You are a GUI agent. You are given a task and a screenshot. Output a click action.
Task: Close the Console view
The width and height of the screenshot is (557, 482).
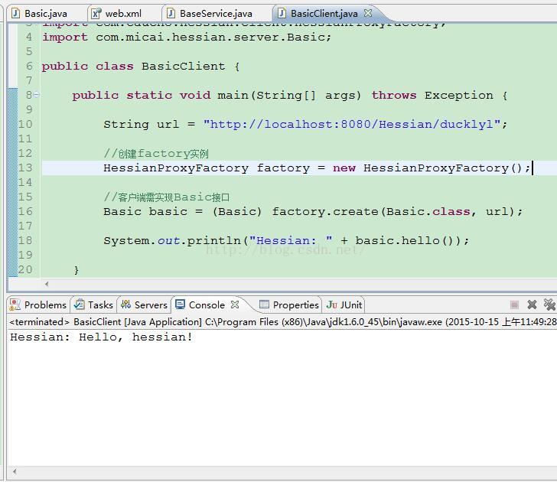tap(235, 305)
